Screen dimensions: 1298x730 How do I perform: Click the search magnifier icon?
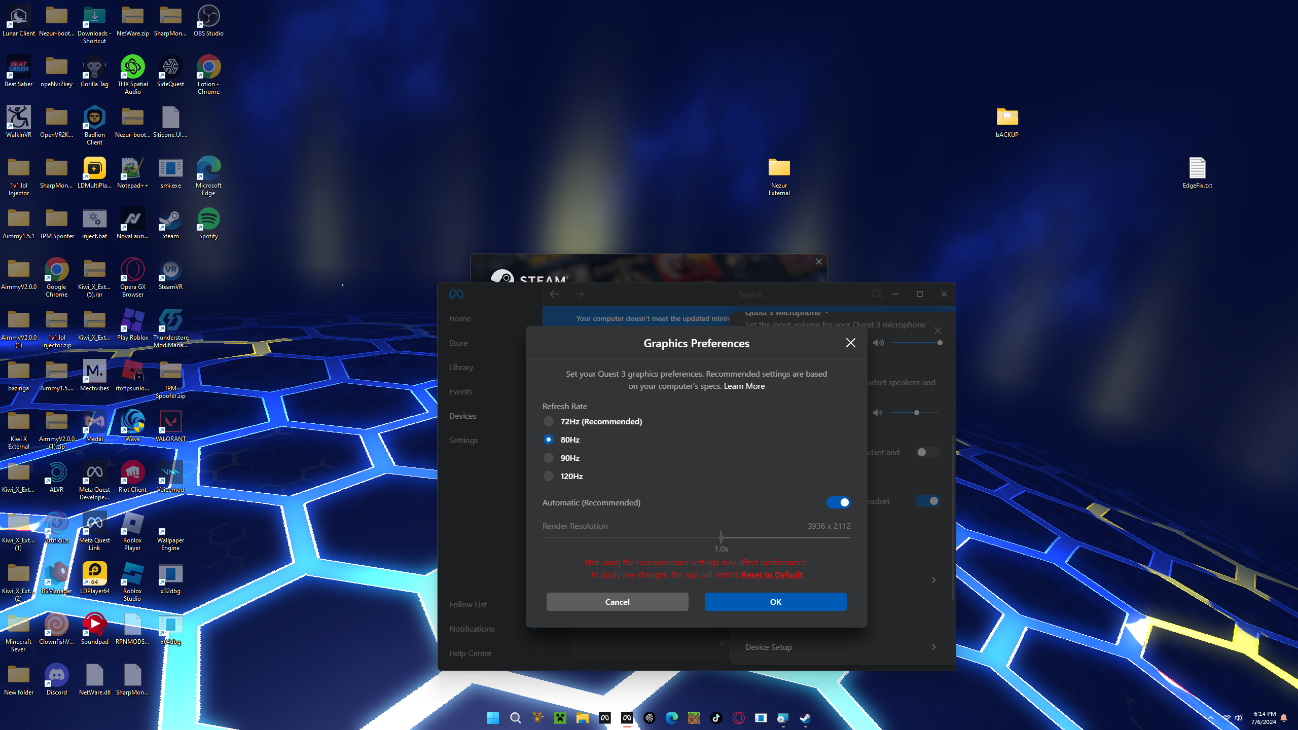click(877, 294)
